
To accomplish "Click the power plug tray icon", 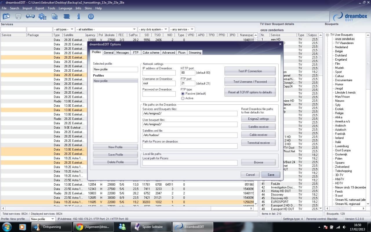I will point(332,227).
